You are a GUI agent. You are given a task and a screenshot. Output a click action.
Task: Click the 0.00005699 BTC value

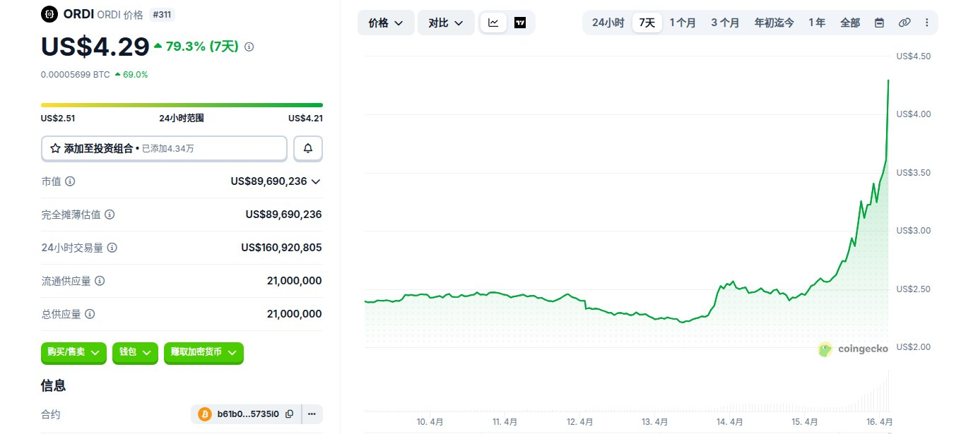click(76, 74)
